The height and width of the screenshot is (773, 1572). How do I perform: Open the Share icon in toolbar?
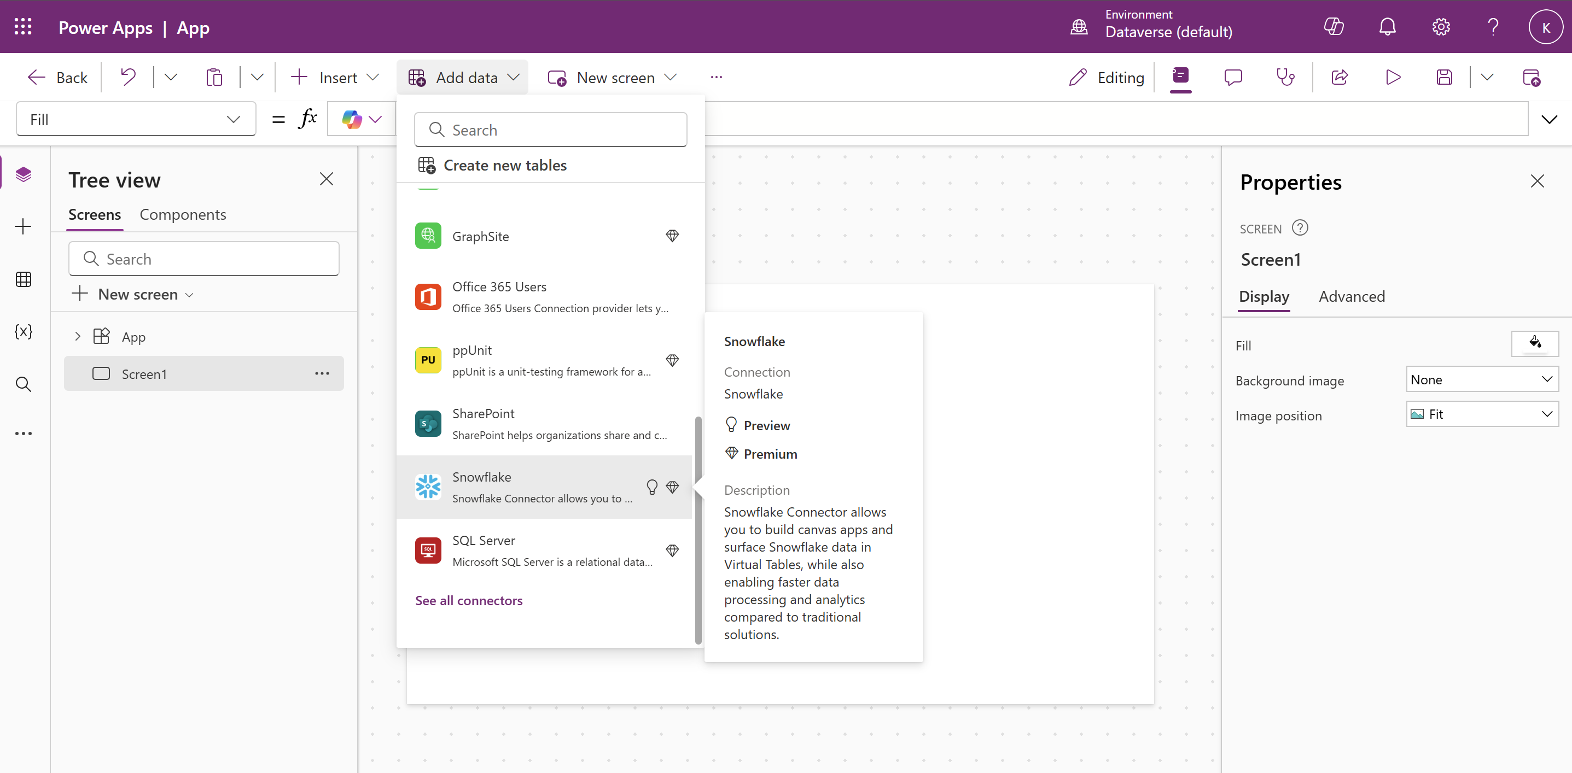1340,78
